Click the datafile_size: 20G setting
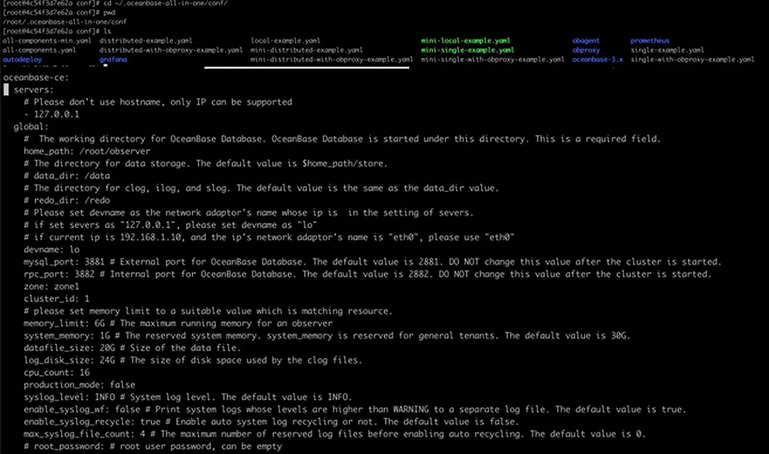The image size is (769, 454). pyautogui.click(x=69, y=348)
